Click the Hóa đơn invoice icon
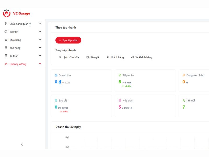 (120, 100)
